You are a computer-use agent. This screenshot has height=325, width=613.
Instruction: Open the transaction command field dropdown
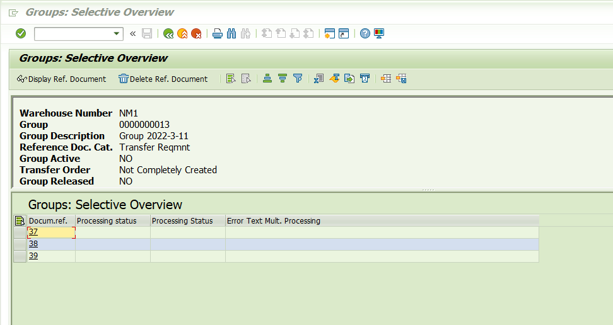point(116,33)
